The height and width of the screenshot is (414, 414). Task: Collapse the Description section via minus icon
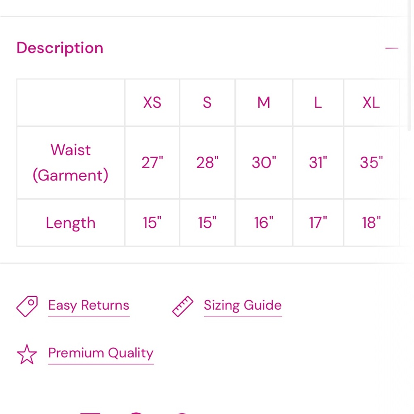[x=392, y=48]
